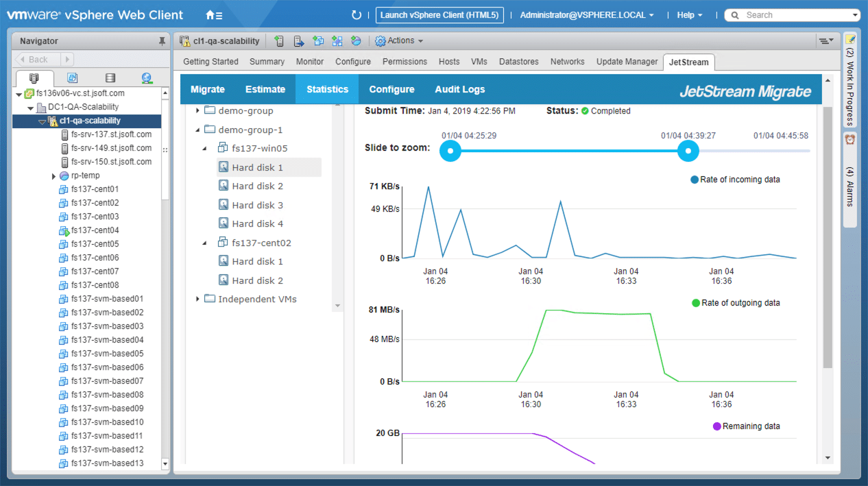Select fs-srv-150.st.jsoft.com host in tree
The height and width of the screenshot is (486, 868).
pos(111,162)
